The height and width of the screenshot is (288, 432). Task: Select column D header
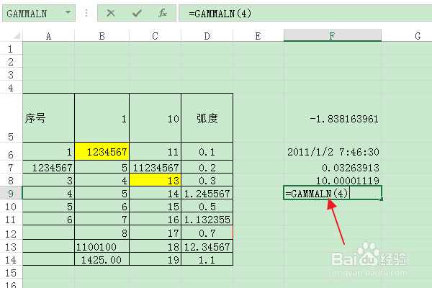pyautogui.click(x=207, y=36)
